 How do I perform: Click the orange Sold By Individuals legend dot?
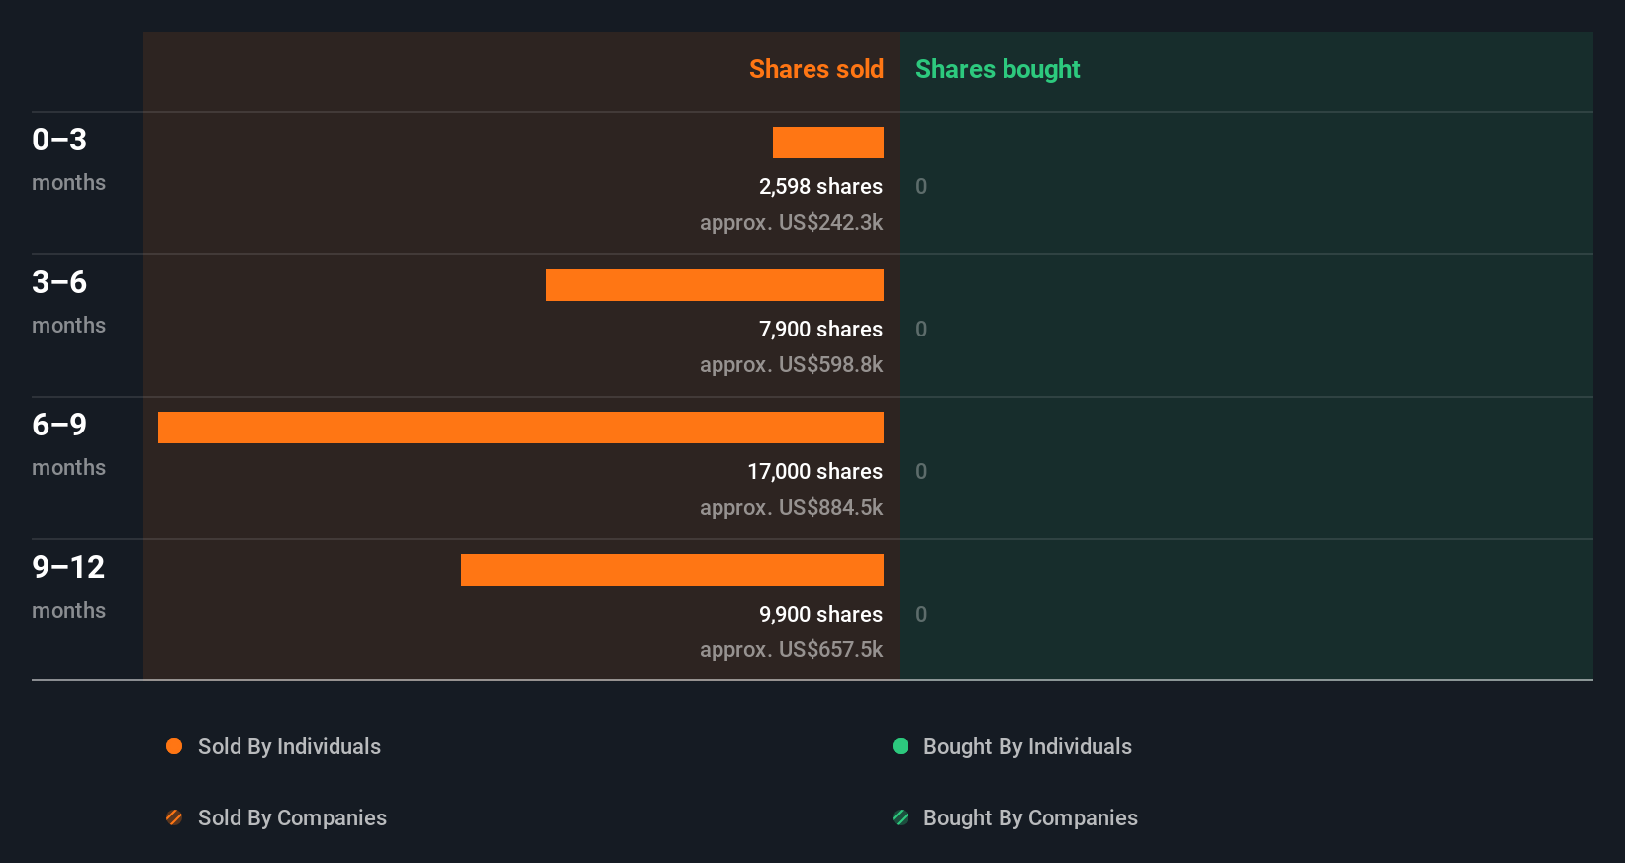click(174, 746)
